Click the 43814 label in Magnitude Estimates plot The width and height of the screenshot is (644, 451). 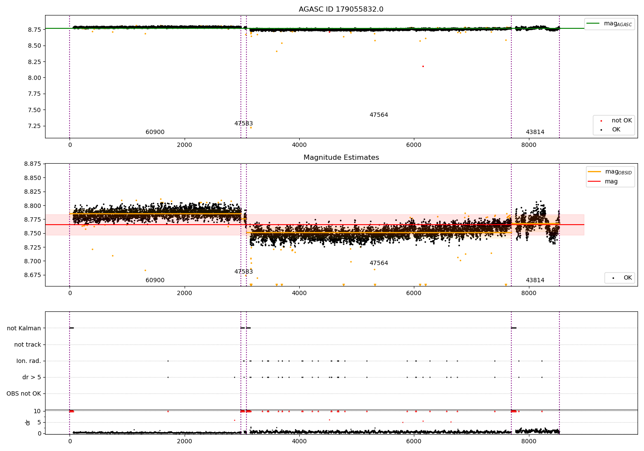pos(535,280)
